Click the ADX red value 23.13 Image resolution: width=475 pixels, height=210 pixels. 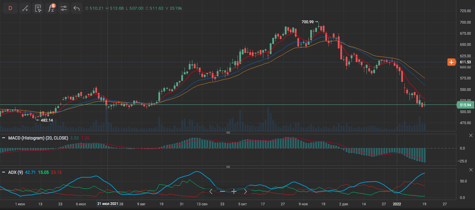tap(56, 172)
